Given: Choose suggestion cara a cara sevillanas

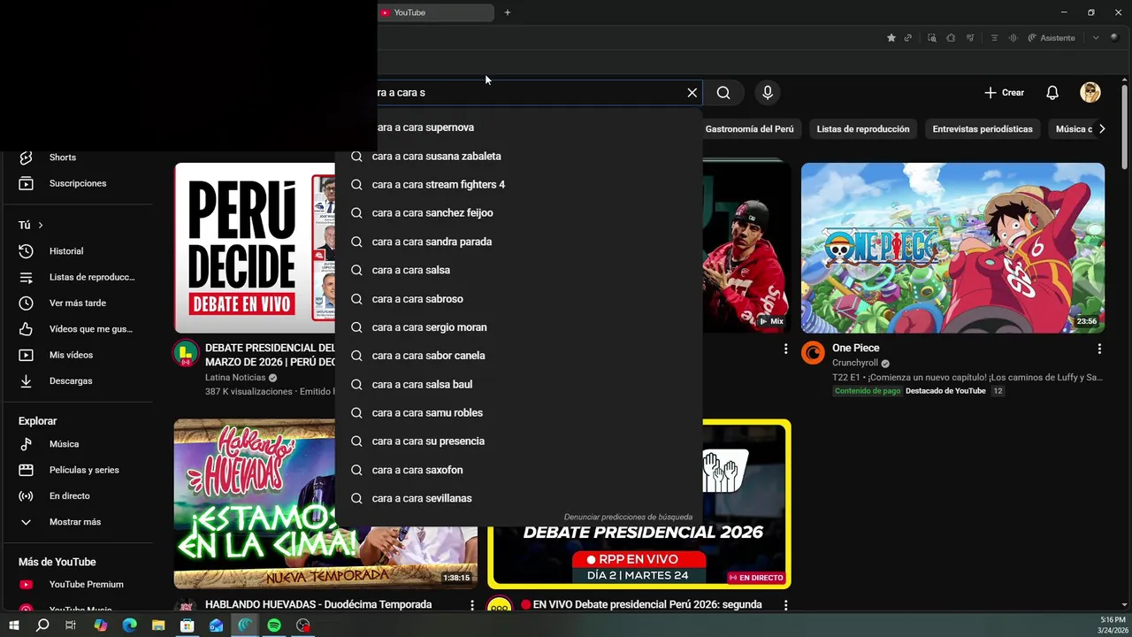Looking at the screenshot, I should click(518, 498).
